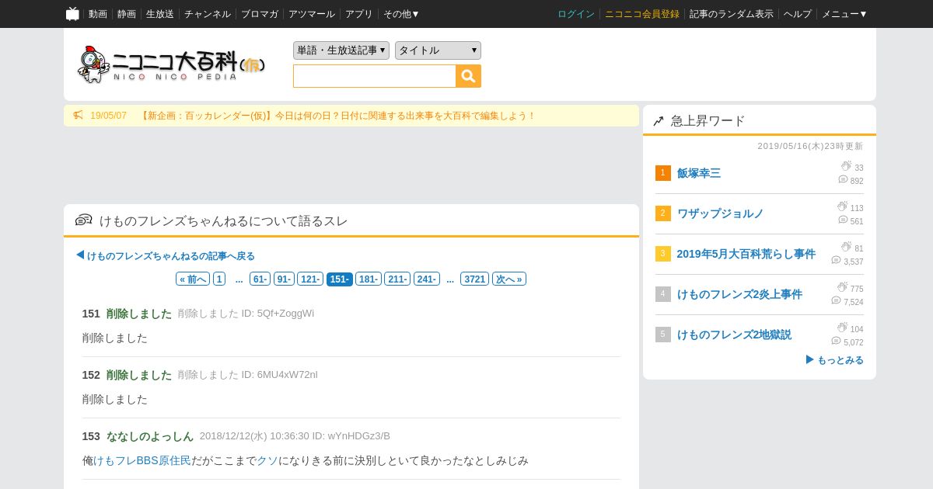Go to page 1 in pagination

[x=219, y=279]
